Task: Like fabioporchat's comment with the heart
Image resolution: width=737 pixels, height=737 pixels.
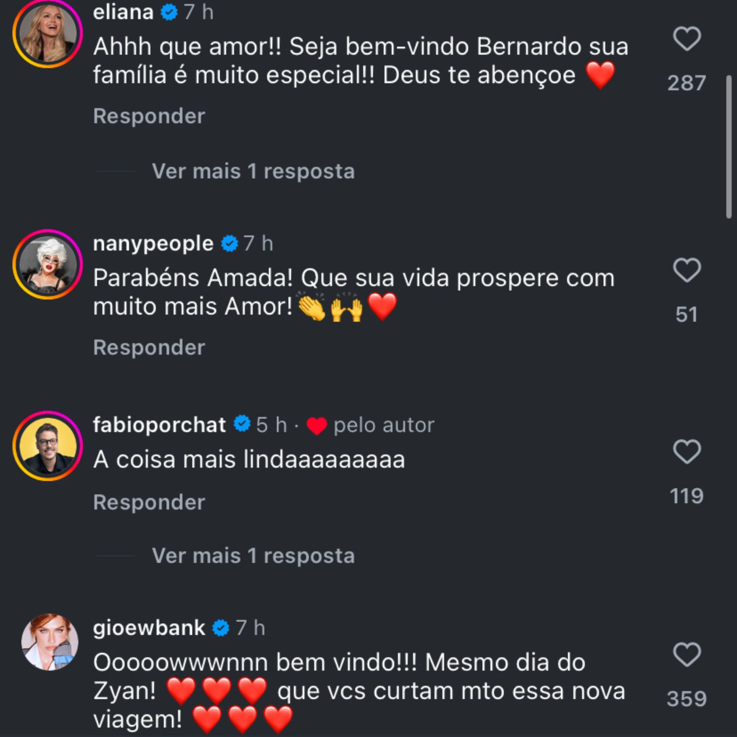Action: [x=687, y=452]
